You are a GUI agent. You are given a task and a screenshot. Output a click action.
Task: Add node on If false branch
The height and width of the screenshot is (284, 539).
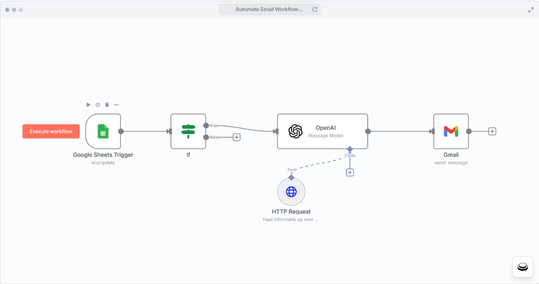pos(236,137)
